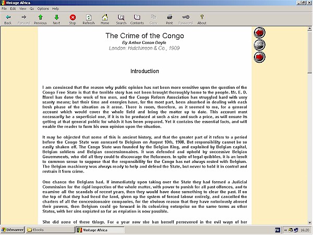Open the Edit menu
313x235 pixels.
click(13, 8)
